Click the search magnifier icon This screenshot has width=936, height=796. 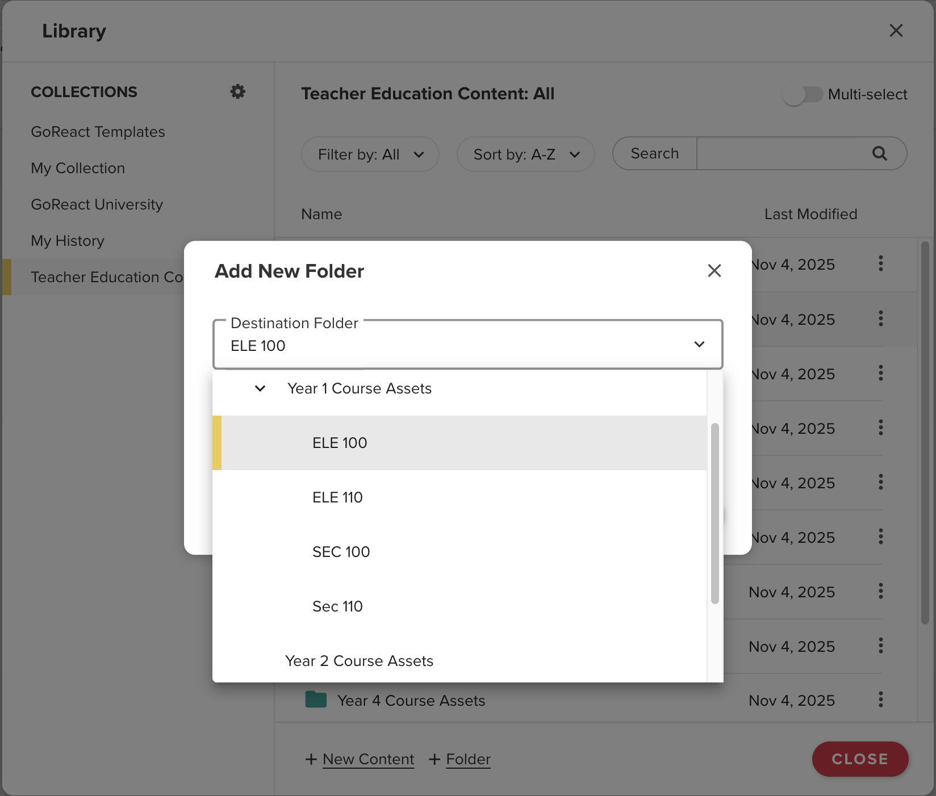point(879,153)
